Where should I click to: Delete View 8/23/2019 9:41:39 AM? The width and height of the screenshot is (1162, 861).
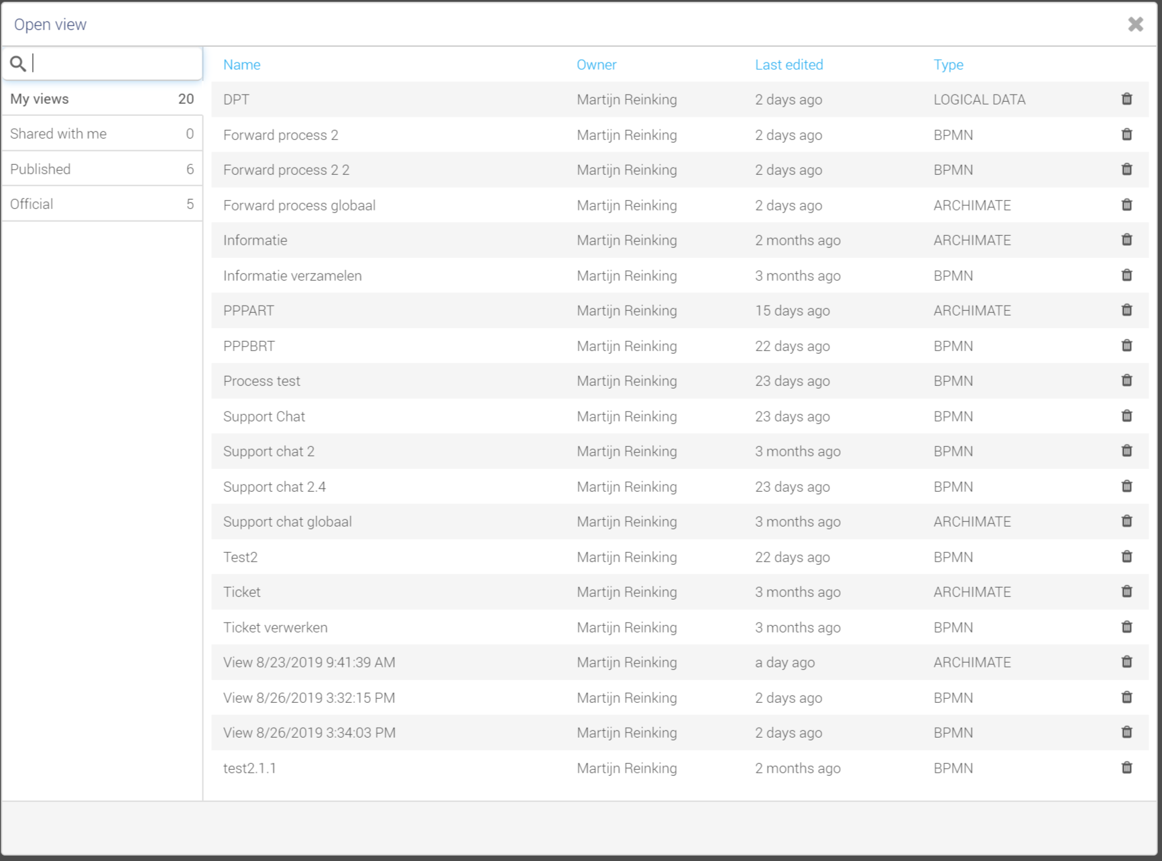tap(1126, 662)
